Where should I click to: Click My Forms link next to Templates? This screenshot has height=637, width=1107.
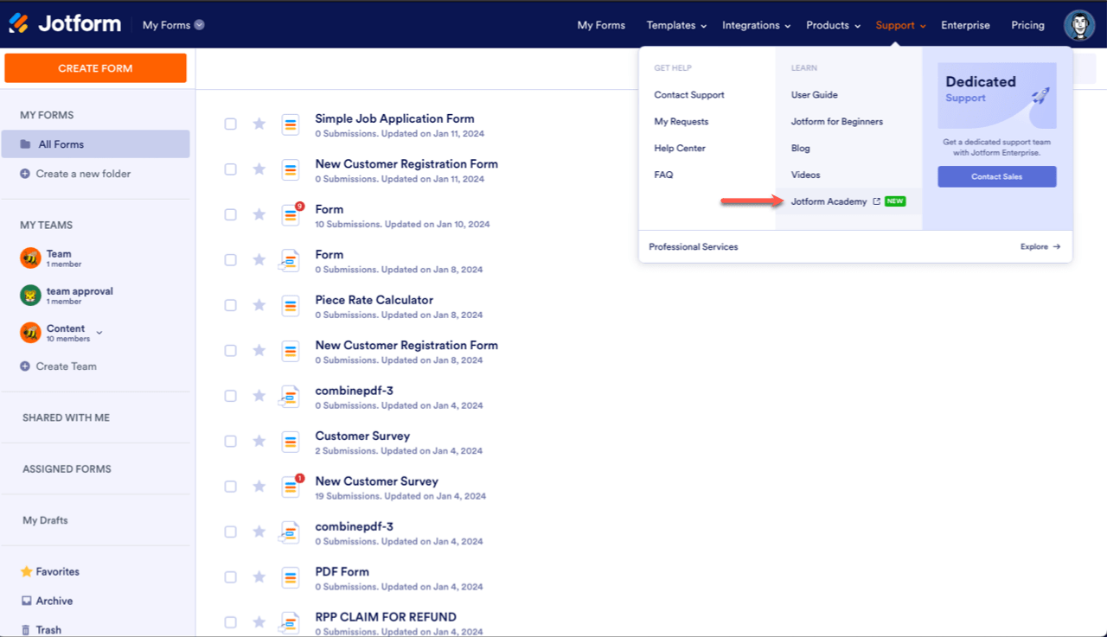(601, 25)
